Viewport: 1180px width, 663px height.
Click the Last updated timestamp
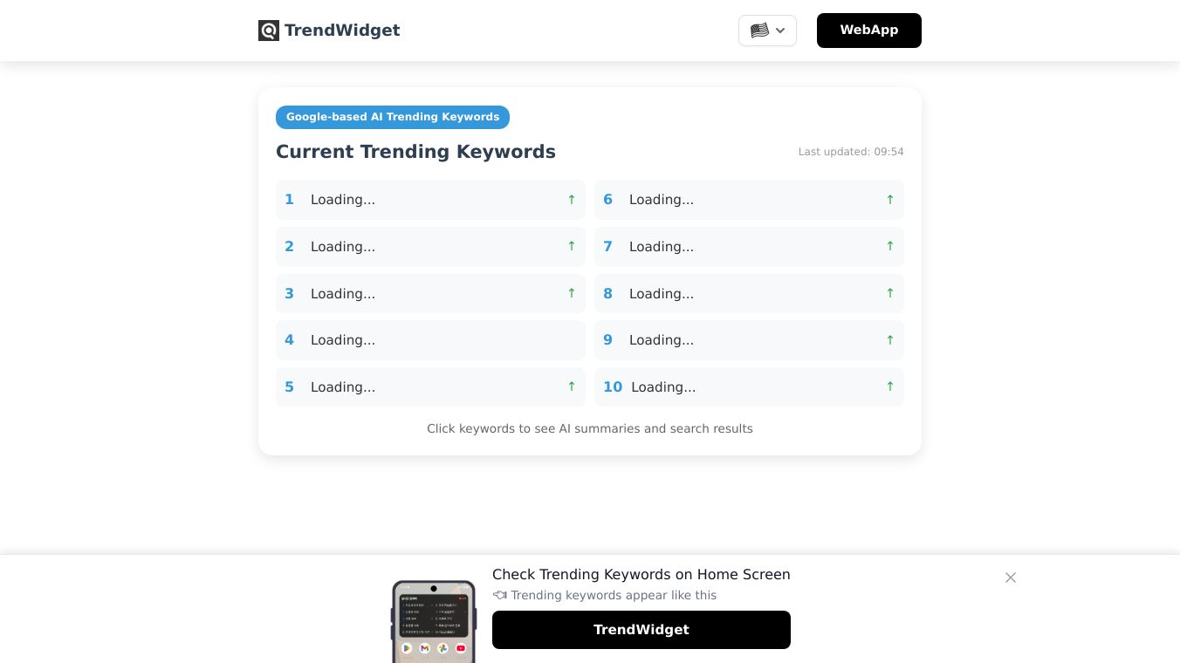(x=851, y=152)
